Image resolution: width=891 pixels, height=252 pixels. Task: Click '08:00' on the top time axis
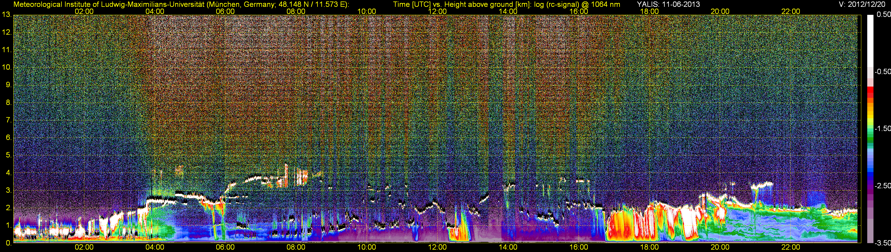tap(296, 11)
